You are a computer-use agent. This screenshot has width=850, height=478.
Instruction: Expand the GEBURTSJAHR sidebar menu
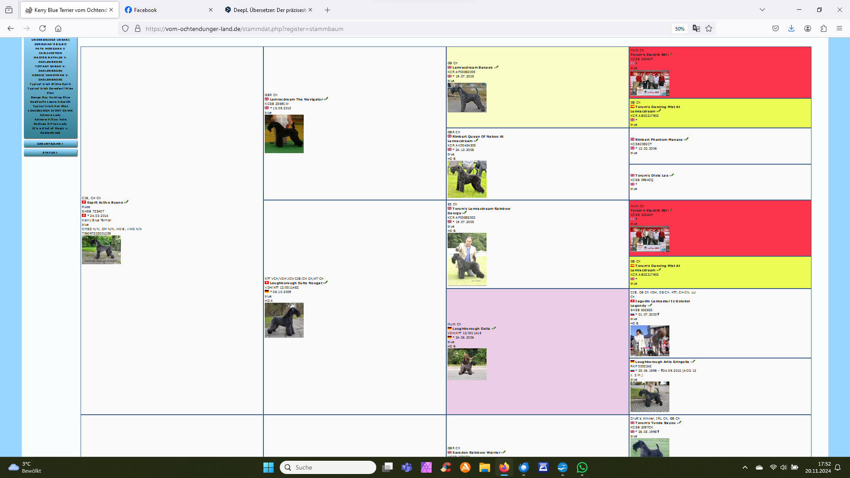(50, 144)
